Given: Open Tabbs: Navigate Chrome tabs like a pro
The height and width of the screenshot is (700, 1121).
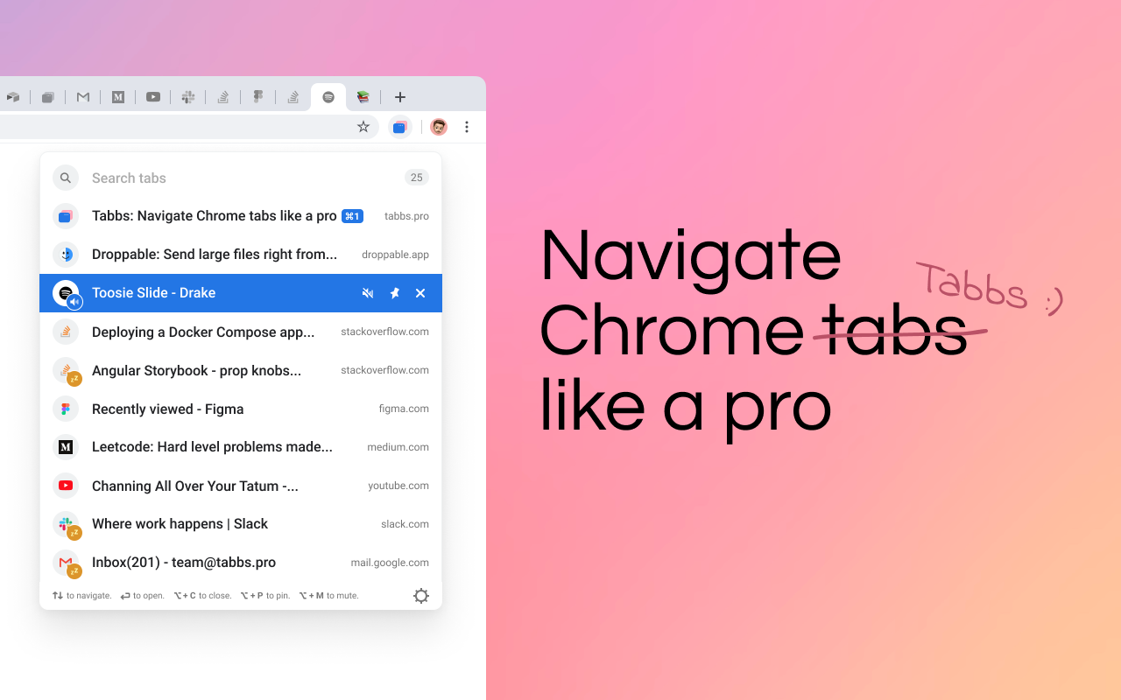Looking at the screenshot, I should [241, 216].
